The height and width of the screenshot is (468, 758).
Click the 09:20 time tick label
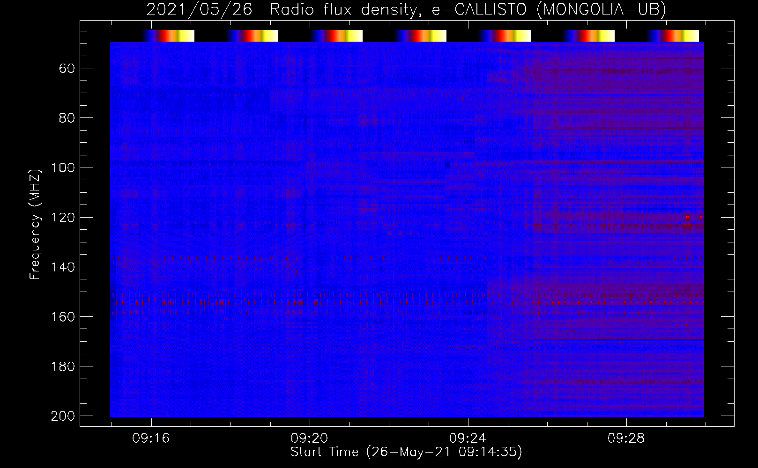coord(309,439)
